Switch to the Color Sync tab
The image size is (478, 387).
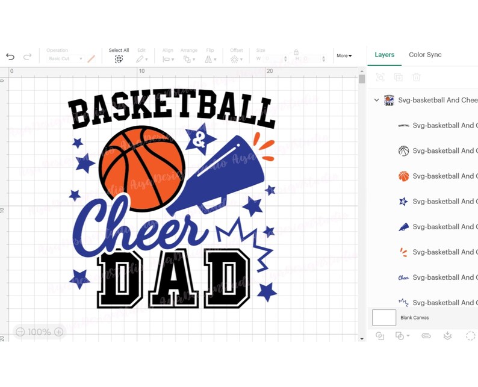pyautogui.click(x=425, y=55)
